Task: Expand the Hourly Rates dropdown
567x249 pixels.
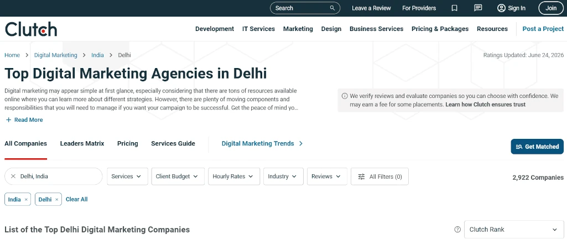Action: [234, 177]
